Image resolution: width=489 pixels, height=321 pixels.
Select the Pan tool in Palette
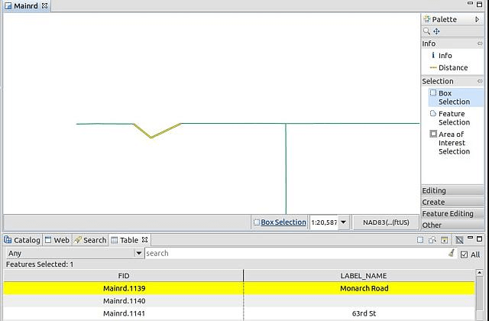[436, 31]
